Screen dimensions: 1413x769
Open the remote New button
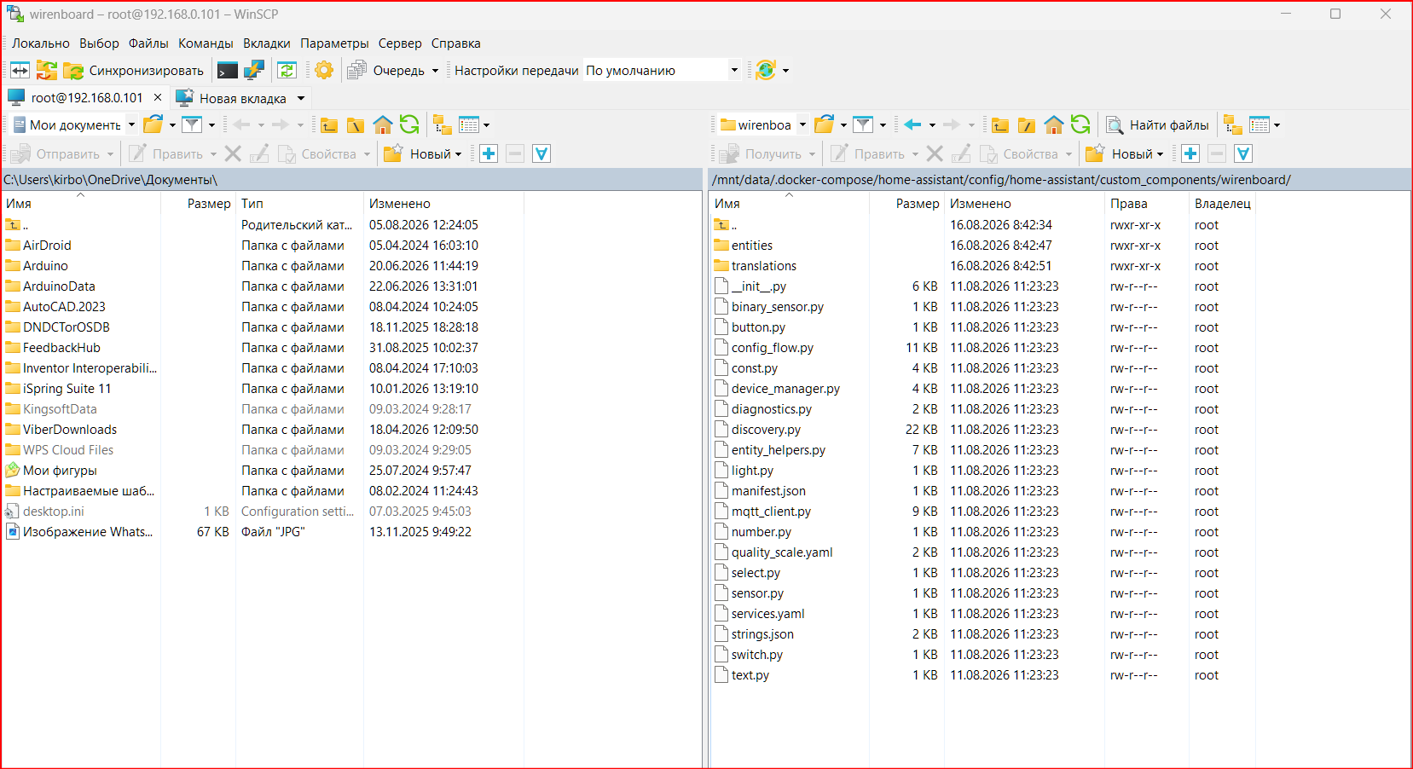point(1124,153)
